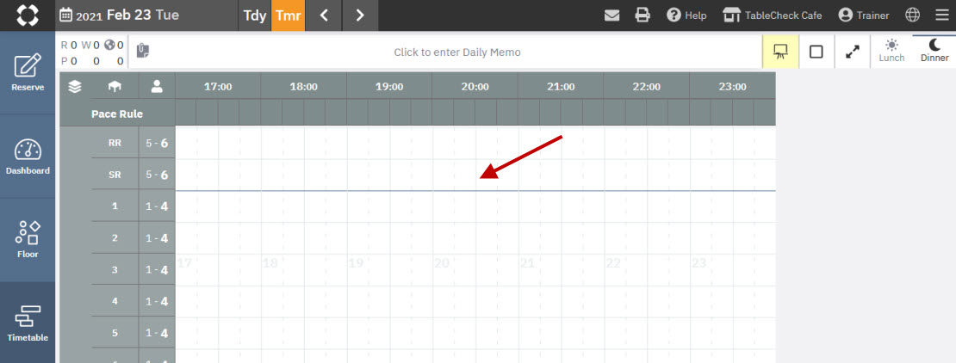Go to previous day arrow

[x=324, y=15]
